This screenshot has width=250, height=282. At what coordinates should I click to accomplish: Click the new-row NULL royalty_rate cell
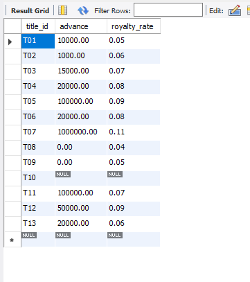134,239
